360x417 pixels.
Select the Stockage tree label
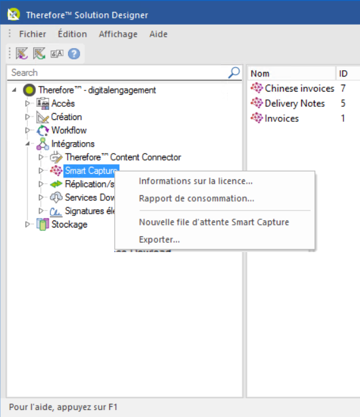pyautogui.click(x=69, y=224)
